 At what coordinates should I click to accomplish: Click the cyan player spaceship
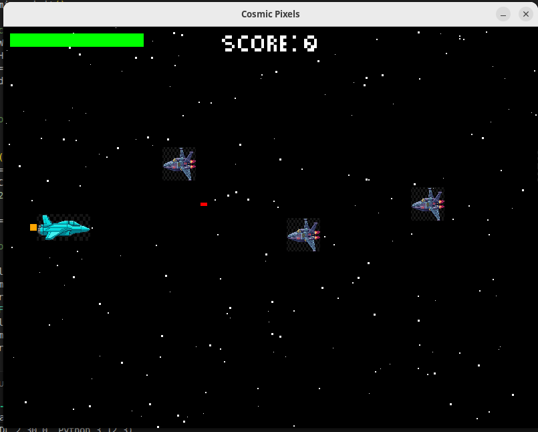[63, 228]
